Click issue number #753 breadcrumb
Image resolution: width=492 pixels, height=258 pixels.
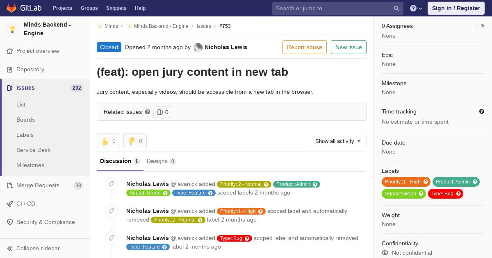click(x=225, y=26)
